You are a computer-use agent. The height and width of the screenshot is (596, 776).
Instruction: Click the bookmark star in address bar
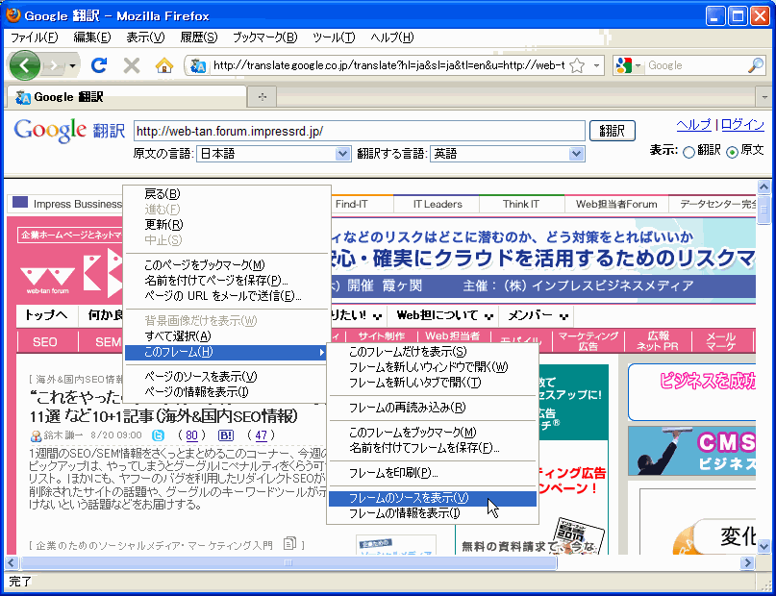coord(577,65)
